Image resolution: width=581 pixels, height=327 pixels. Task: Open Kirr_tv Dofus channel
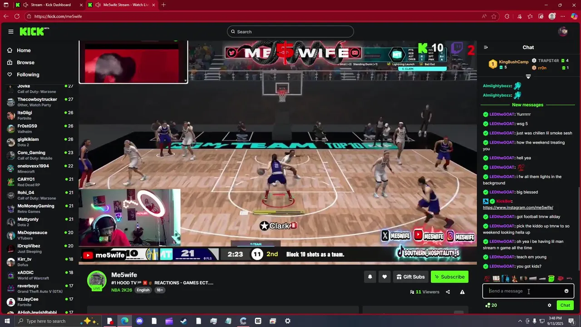tap(40, 262)
